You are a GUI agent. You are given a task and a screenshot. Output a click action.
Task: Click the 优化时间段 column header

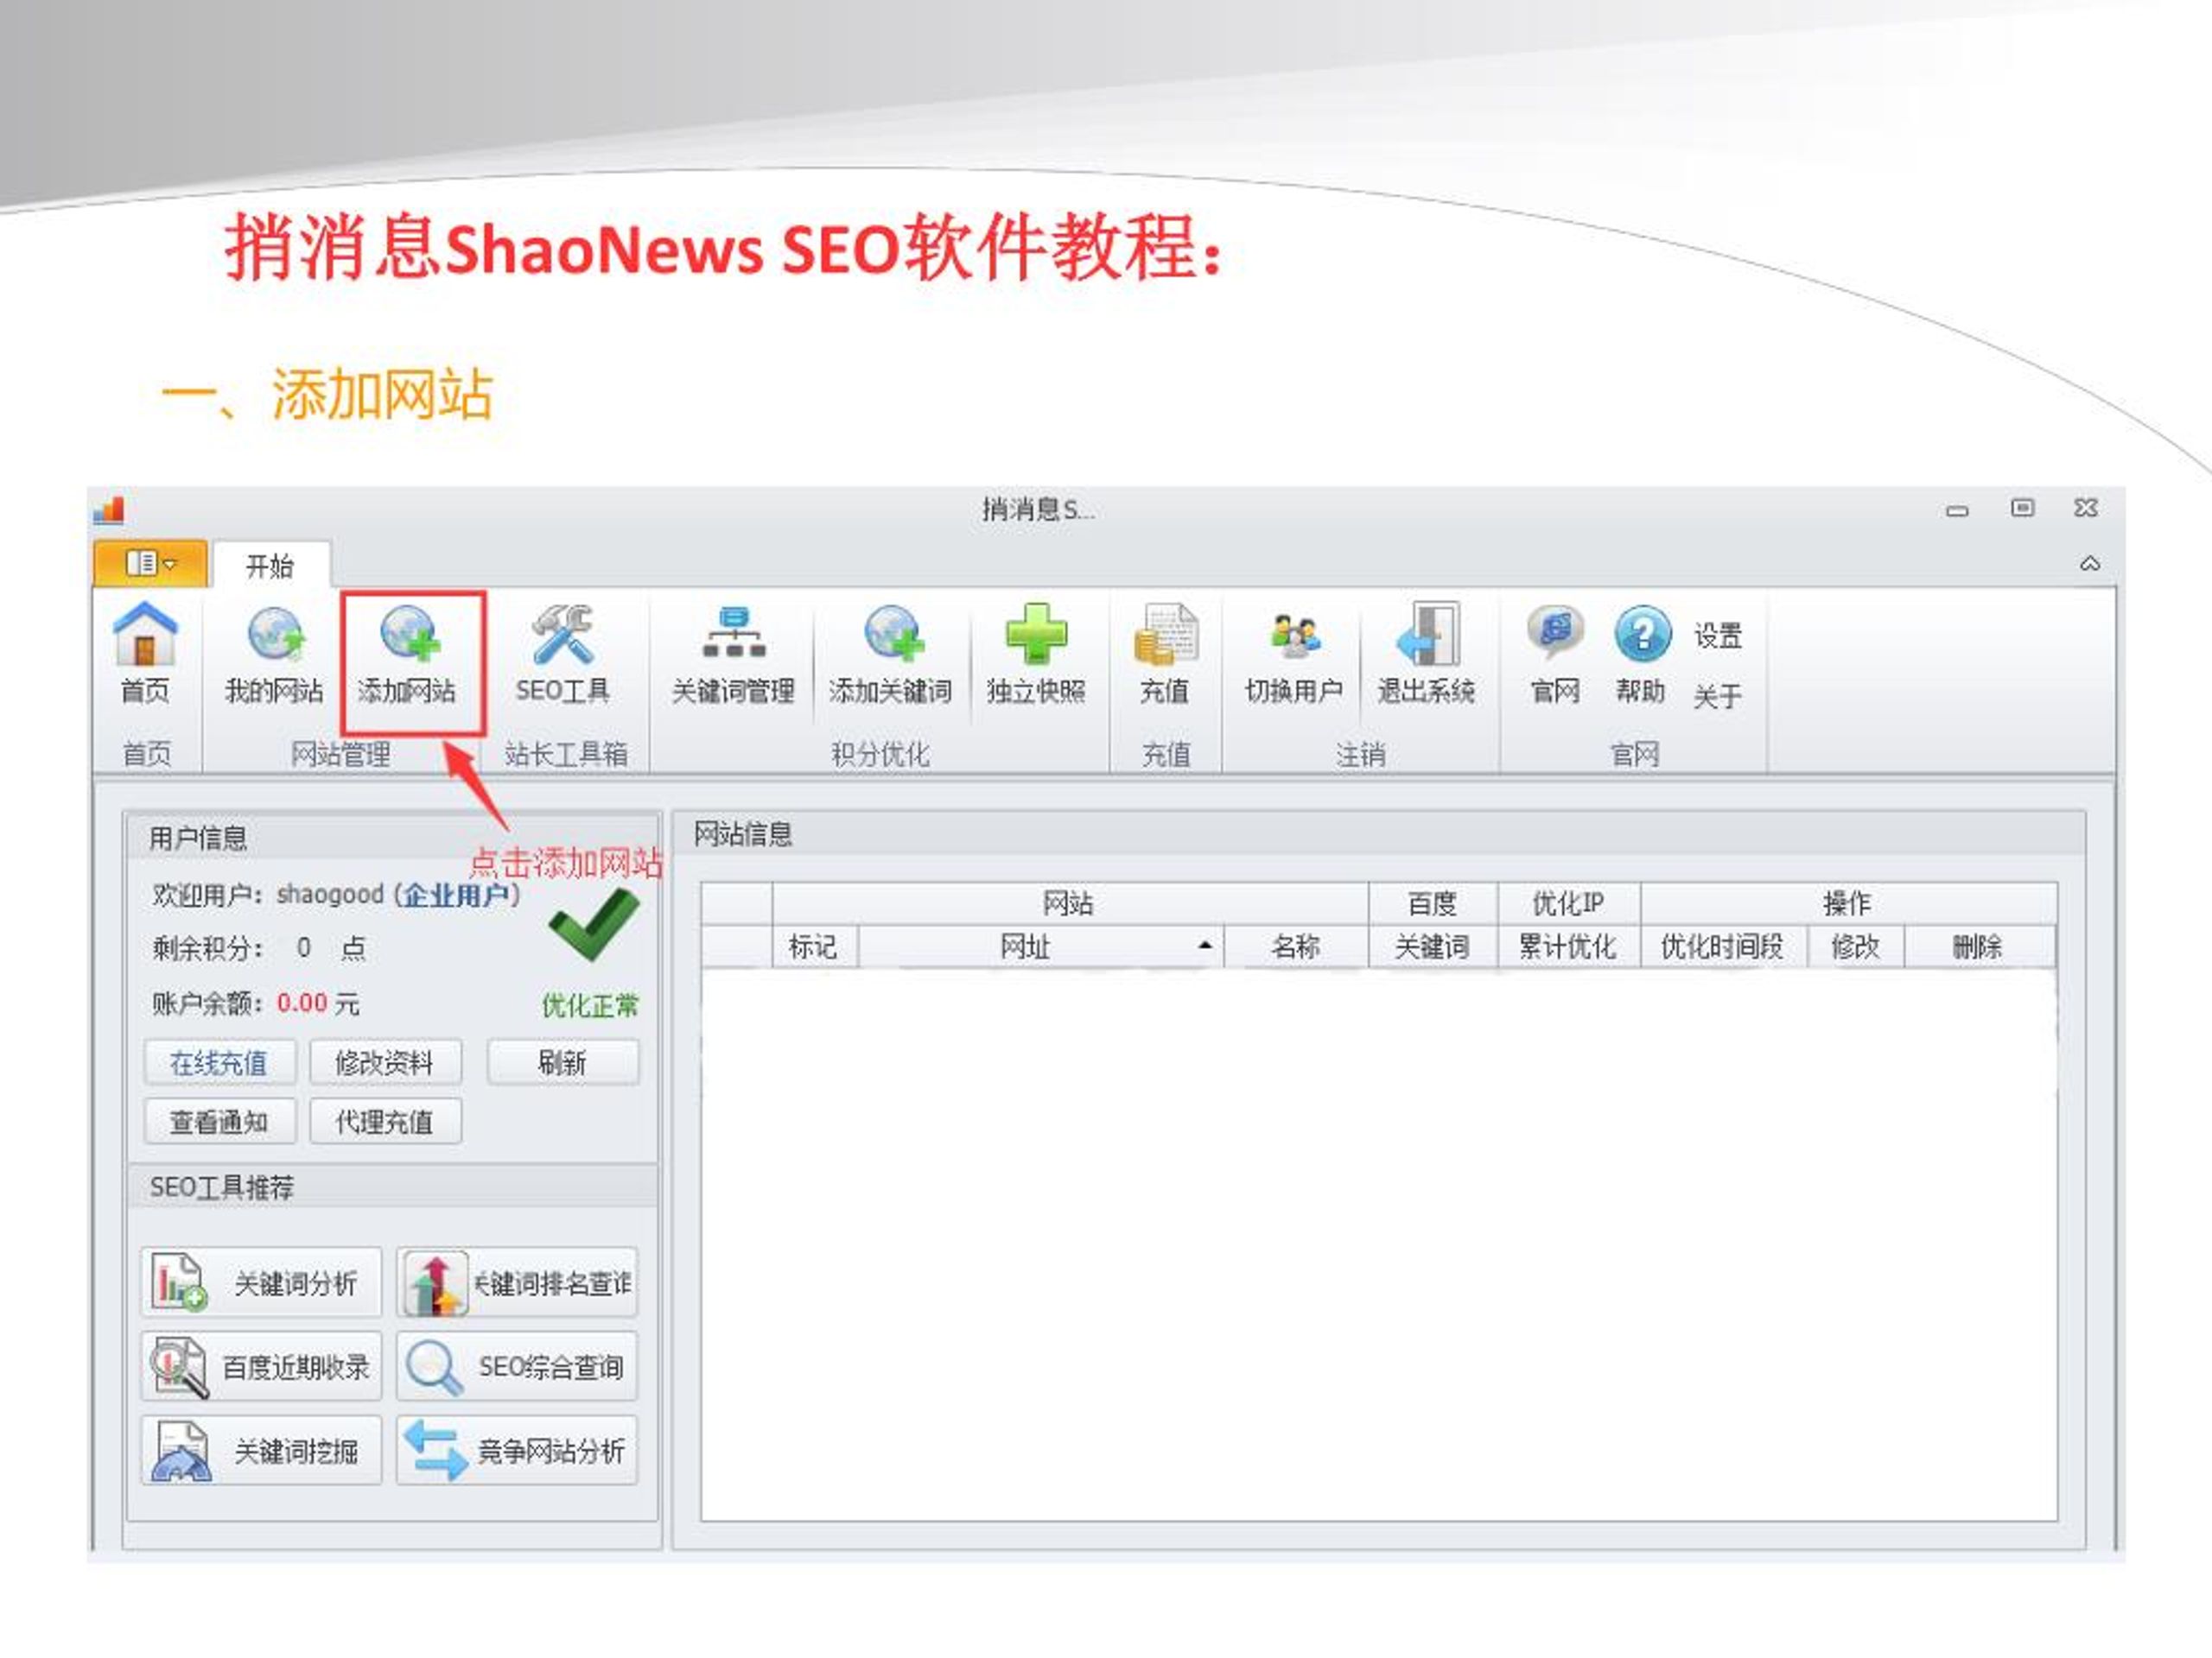coord(1723,946)
